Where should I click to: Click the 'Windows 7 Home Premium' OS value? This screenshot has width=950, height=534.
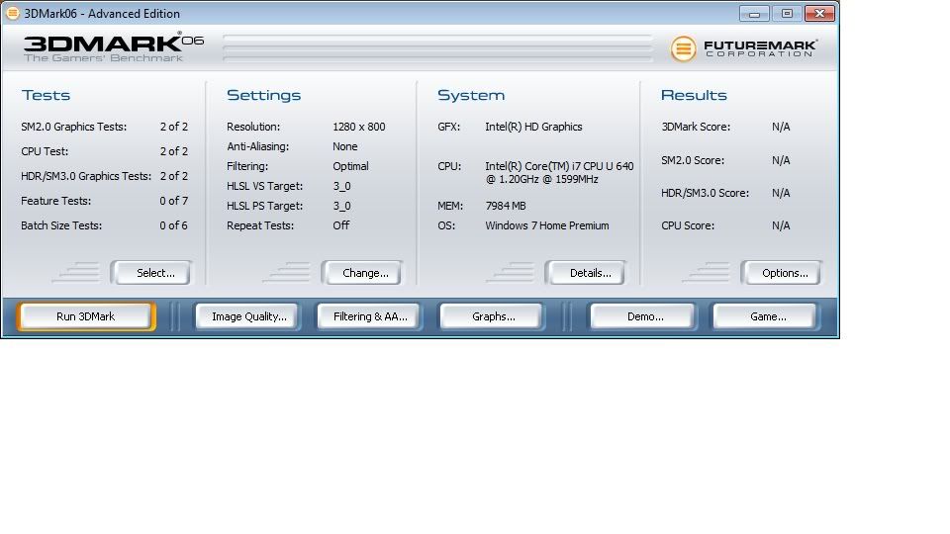(x=546, y=225)
